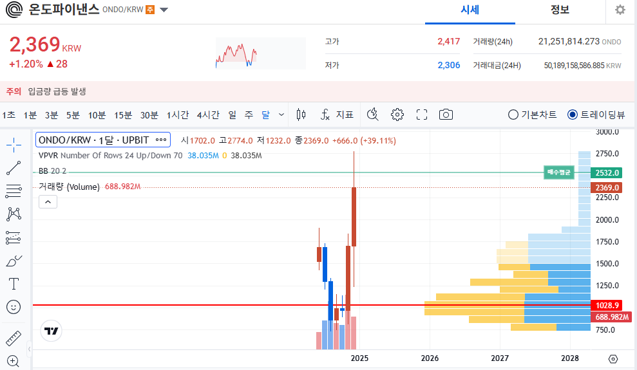Click the mini price sparkline chart
637x370 pixels.
(260, 53)
